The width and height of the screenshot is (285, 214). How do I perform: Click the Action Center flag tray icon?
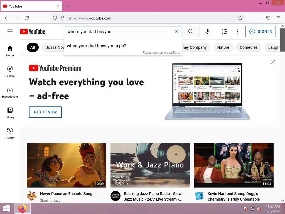tap(245, 209)
